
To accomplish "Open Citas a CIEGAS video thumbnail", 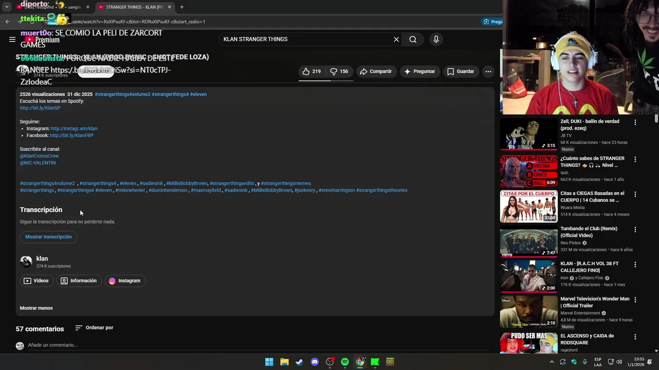I will tap(529, 206).
